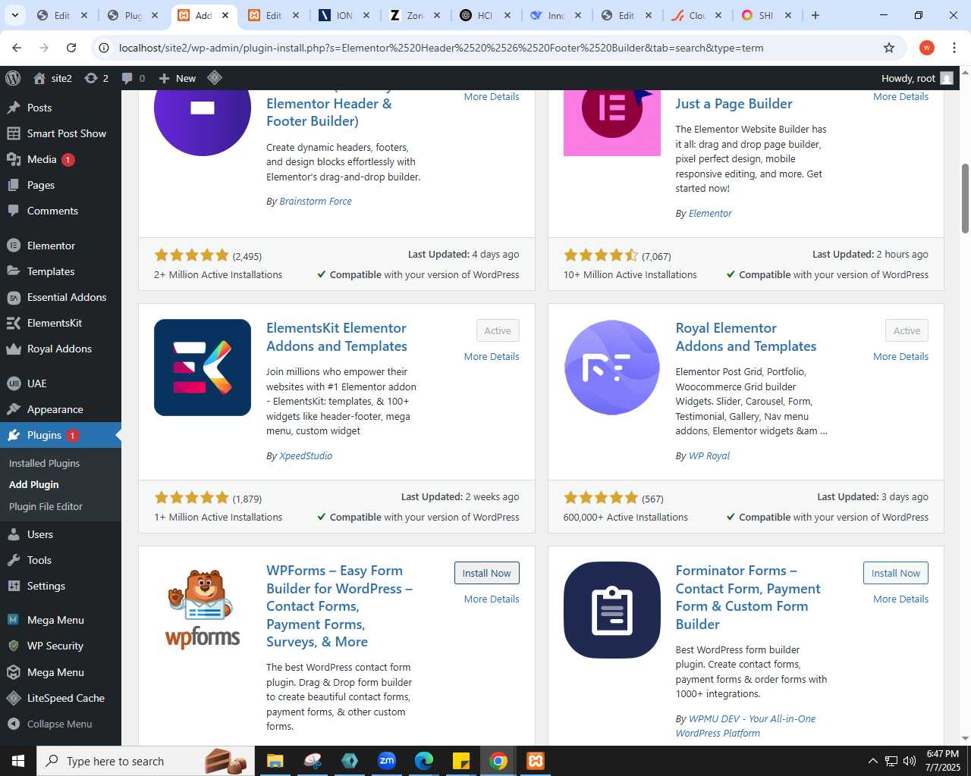971x776 pixels.
Task: Open XAMPP from the taskbar
Action: [536, 761]
